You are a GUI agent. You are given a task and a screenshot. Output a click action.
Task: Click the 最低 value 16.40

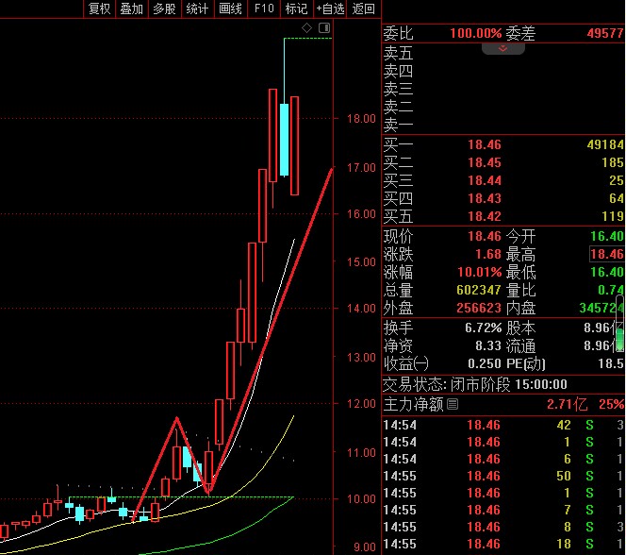607,272
